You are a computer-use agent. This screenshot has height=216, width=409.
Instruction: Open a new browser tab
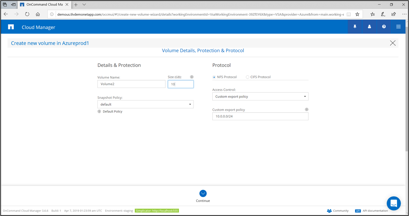76,5
